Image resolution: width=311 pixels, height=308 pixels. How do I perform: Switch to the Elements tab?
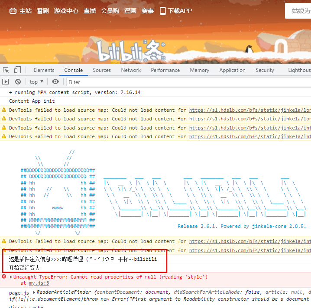click(x=44, y=70)
